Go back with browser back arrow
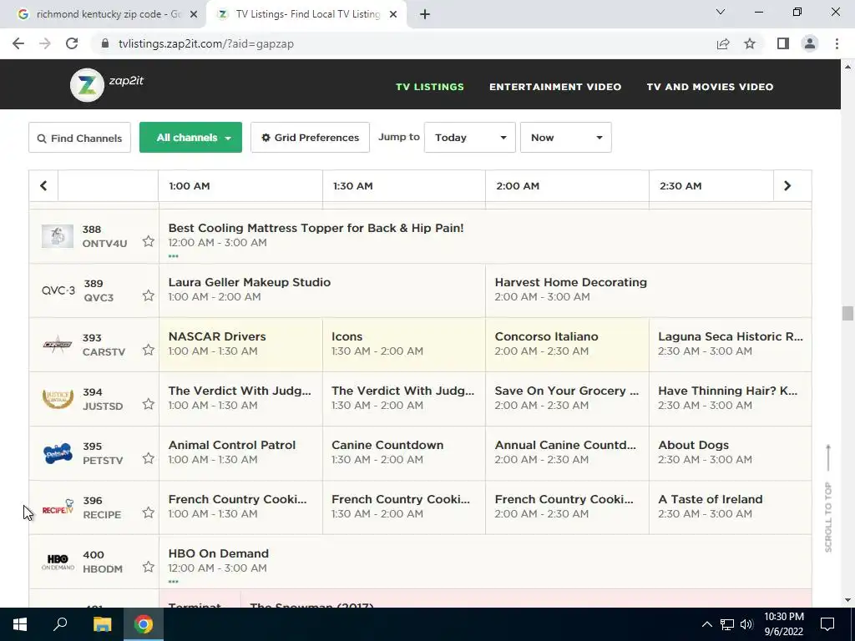The image size is (855, 641). coord(18,43)
